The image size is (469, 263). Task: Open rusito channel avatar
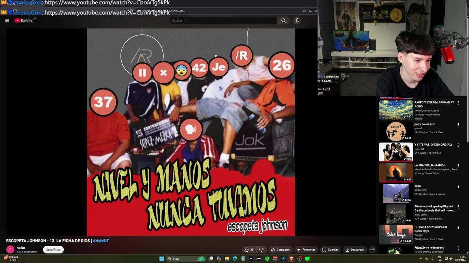coord(10,250)
